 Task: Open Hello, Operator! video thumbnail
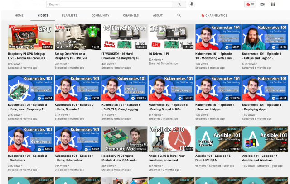77,88
